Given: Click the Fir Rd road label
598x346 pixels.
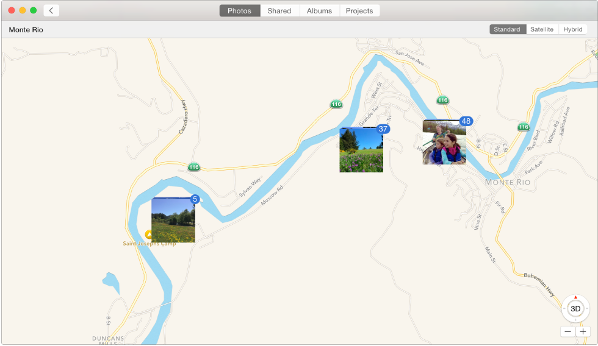Looking at the screenshot, I should 500,207.
